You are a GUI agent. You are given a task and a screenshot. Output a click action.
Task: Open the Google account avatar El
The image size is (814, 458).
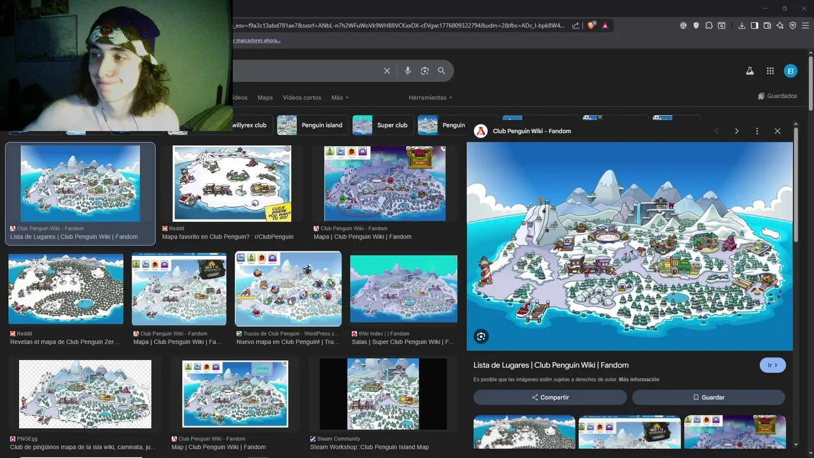[x=790, y=71]
